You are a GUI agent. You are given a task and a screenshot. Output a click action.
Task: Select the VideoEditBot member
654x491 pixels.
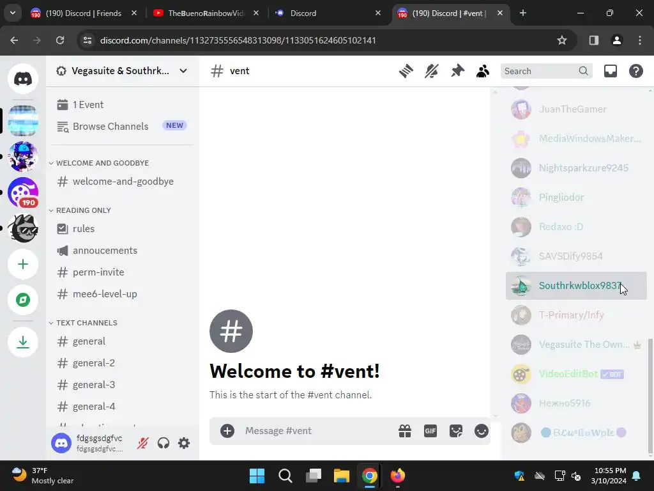tap(576, 374)
